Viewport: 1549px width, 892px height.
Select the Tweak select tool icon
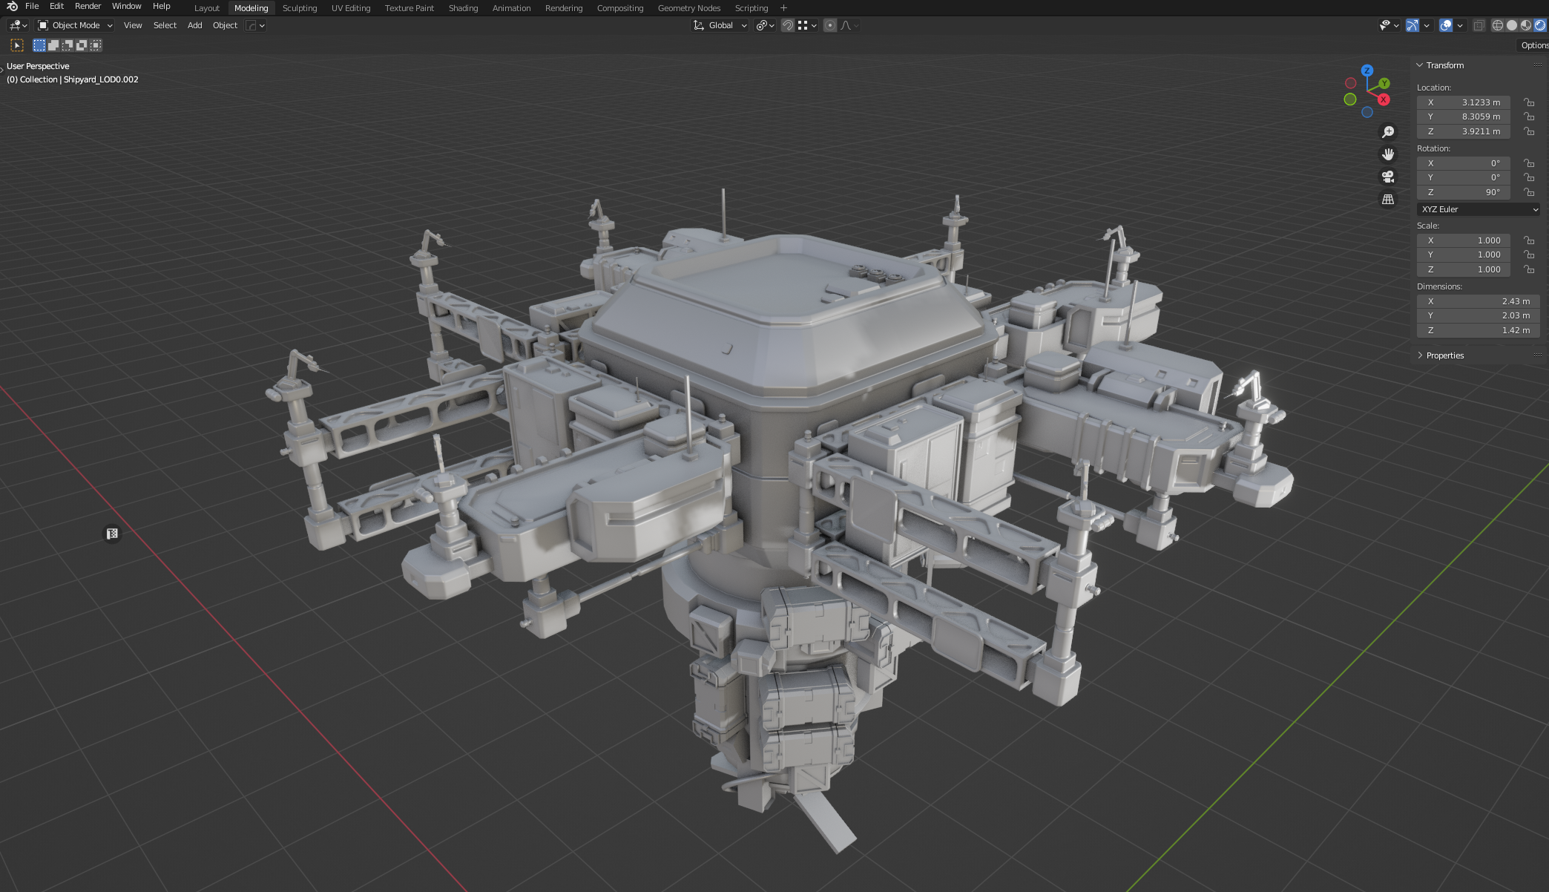17,45
